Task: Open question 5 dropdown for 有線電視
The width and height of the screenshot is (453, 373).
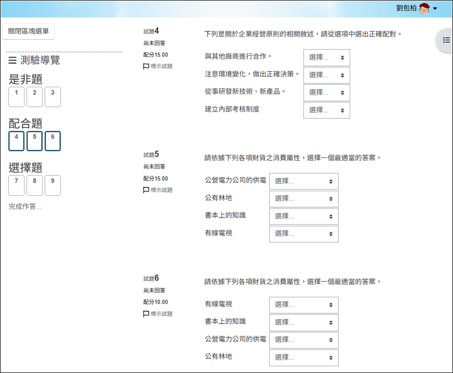Action: tap(304, 234)
